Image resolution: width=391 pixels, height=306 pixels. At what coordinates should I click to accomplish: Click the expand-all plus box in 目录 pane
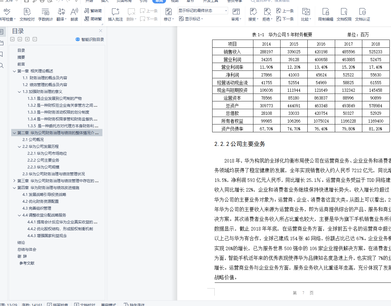(27, 39)
